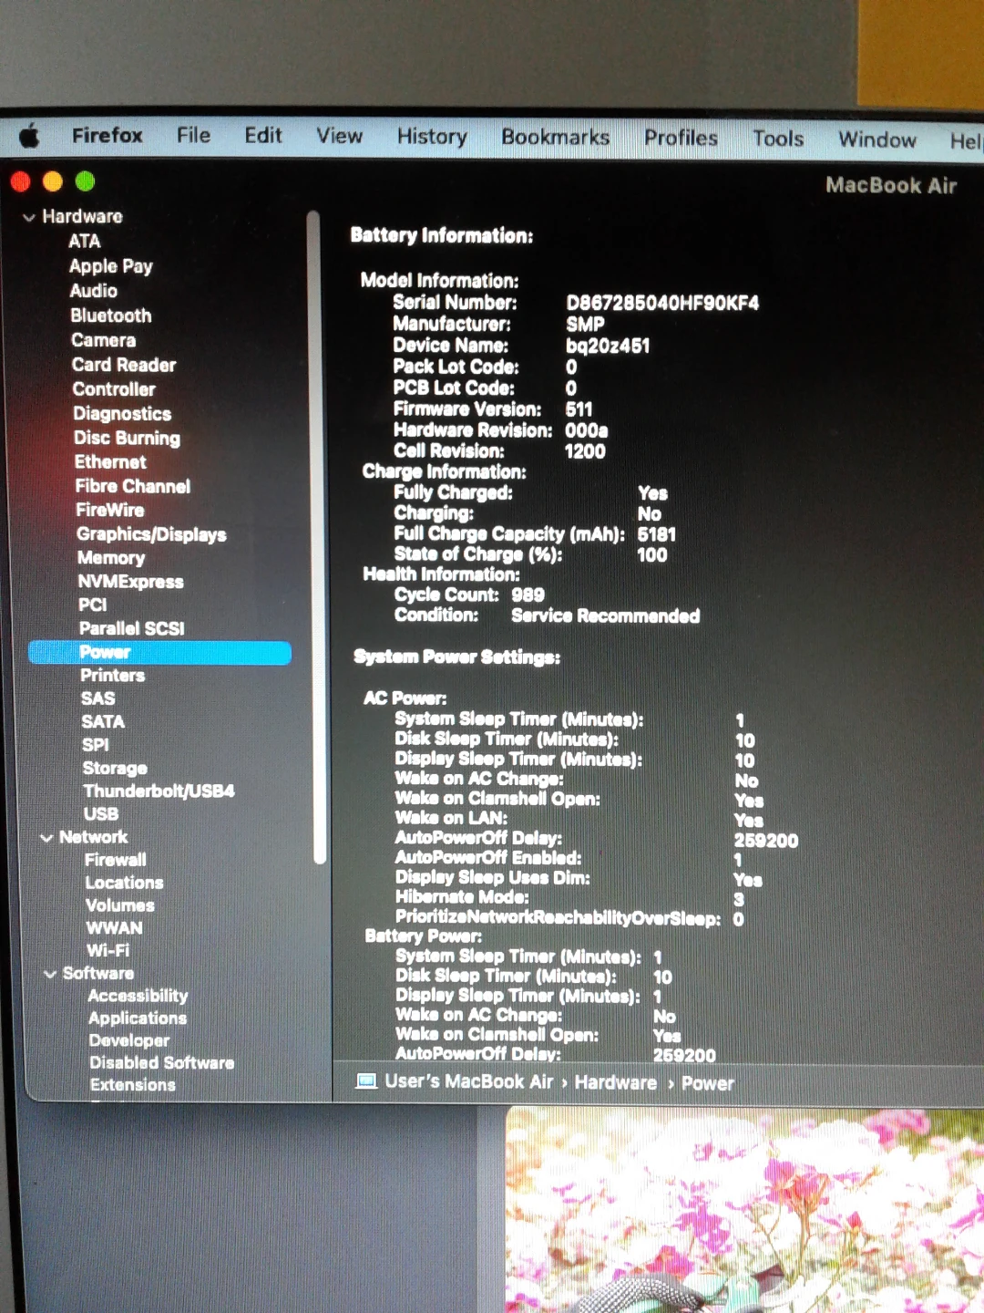Select Developer under Software
The width and height of the screenshot is (984, 1313).
point(129,1040)
